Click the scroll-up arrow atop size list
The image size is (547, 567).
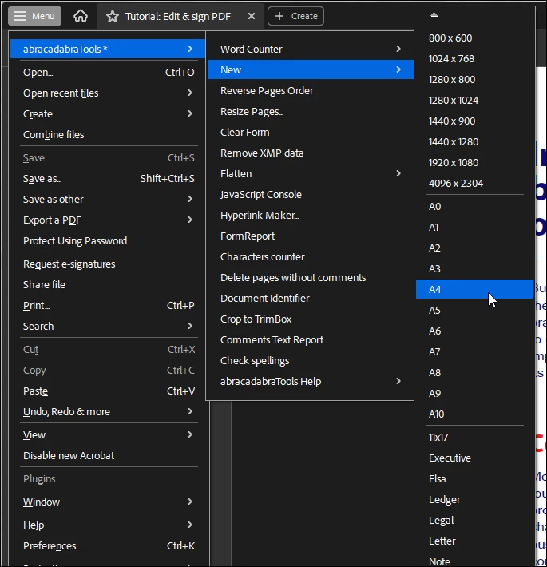click(x=434, y=15)
